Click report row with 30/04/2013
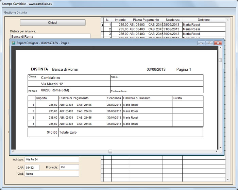The width and height of the screenshot is (238, 190). [115, 118]
